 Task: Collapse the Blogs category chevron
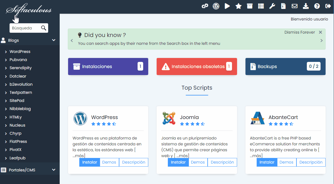(x=54, y=40)
